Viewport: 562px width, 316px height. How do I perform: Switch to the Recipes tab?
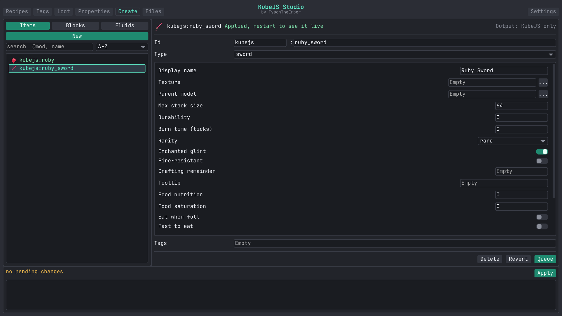17,11
